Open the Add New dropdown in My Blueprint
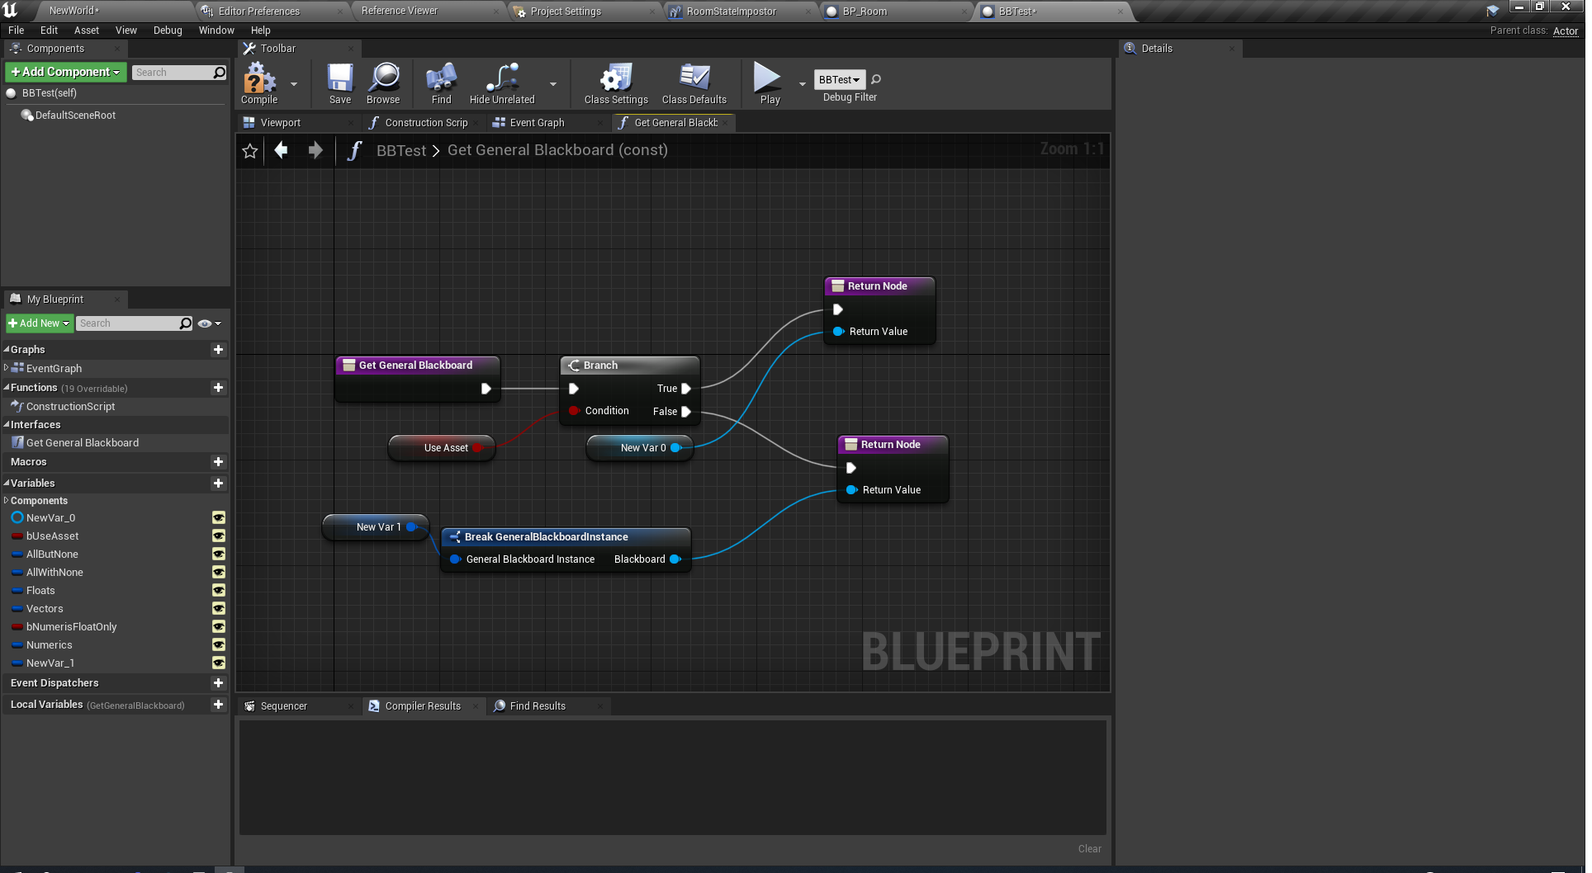 point(40,323)
